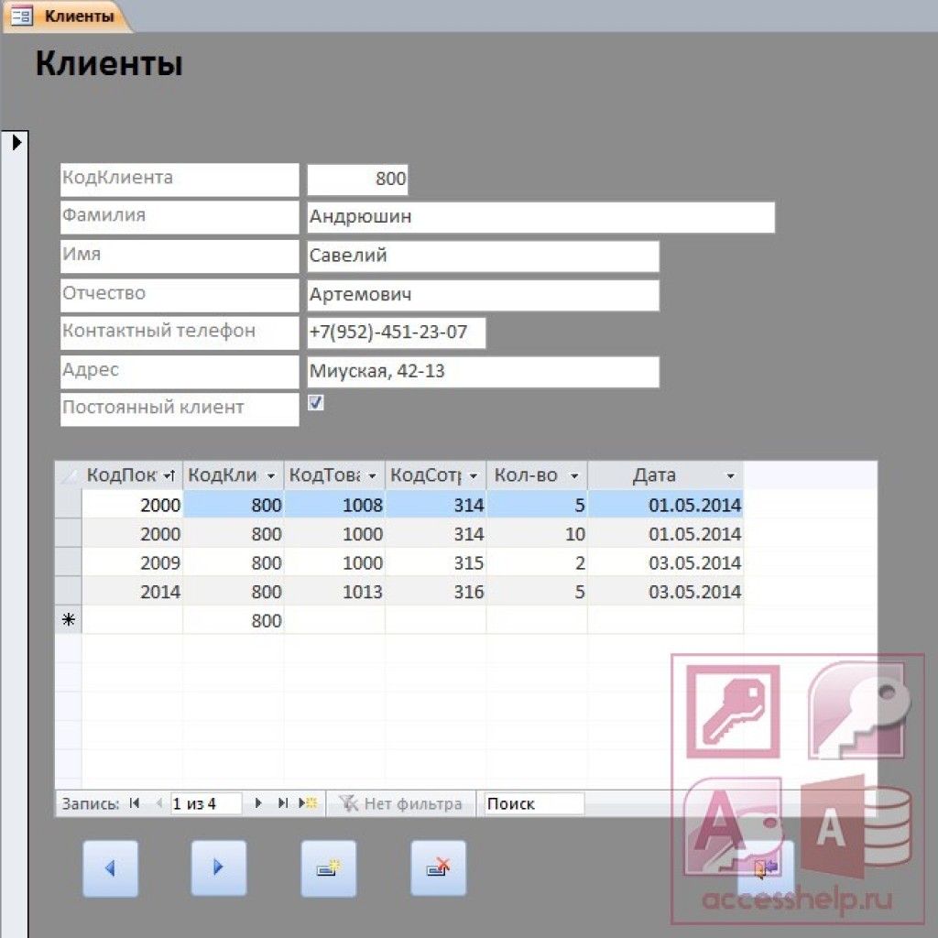Expand the КодКли column header dropdown

click(x=270, y=476)
